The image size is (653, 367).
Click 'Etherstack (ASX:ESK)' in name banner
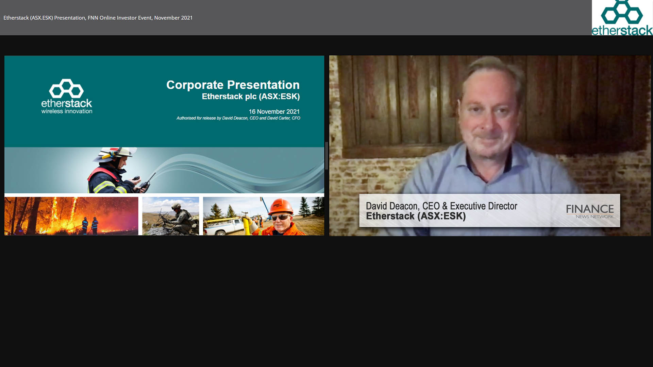416,216
